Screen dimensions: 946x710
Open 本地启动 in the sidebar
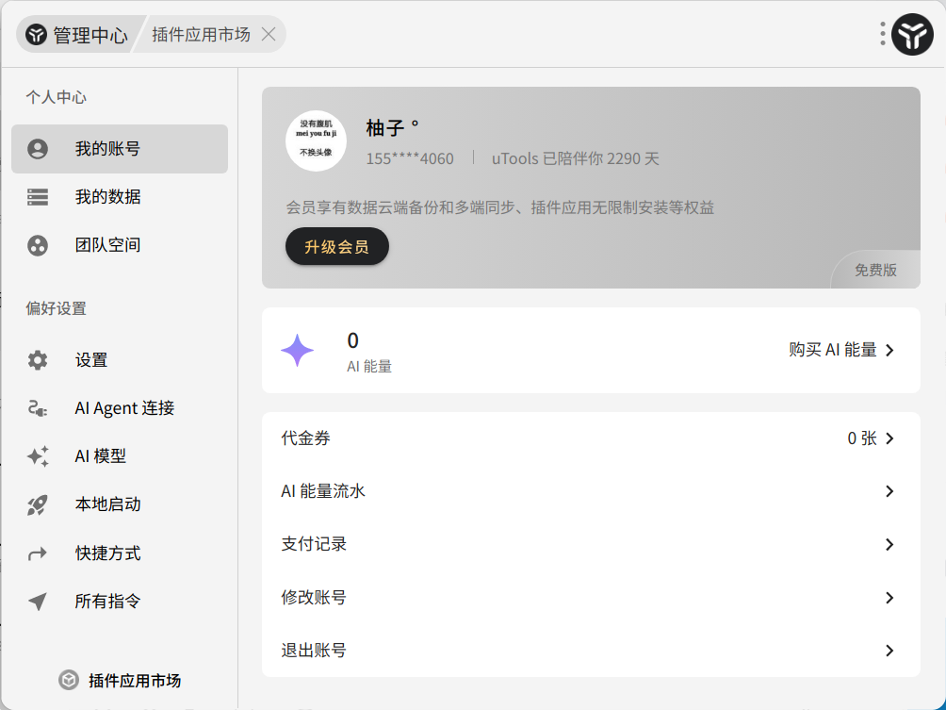pos(120,504)
